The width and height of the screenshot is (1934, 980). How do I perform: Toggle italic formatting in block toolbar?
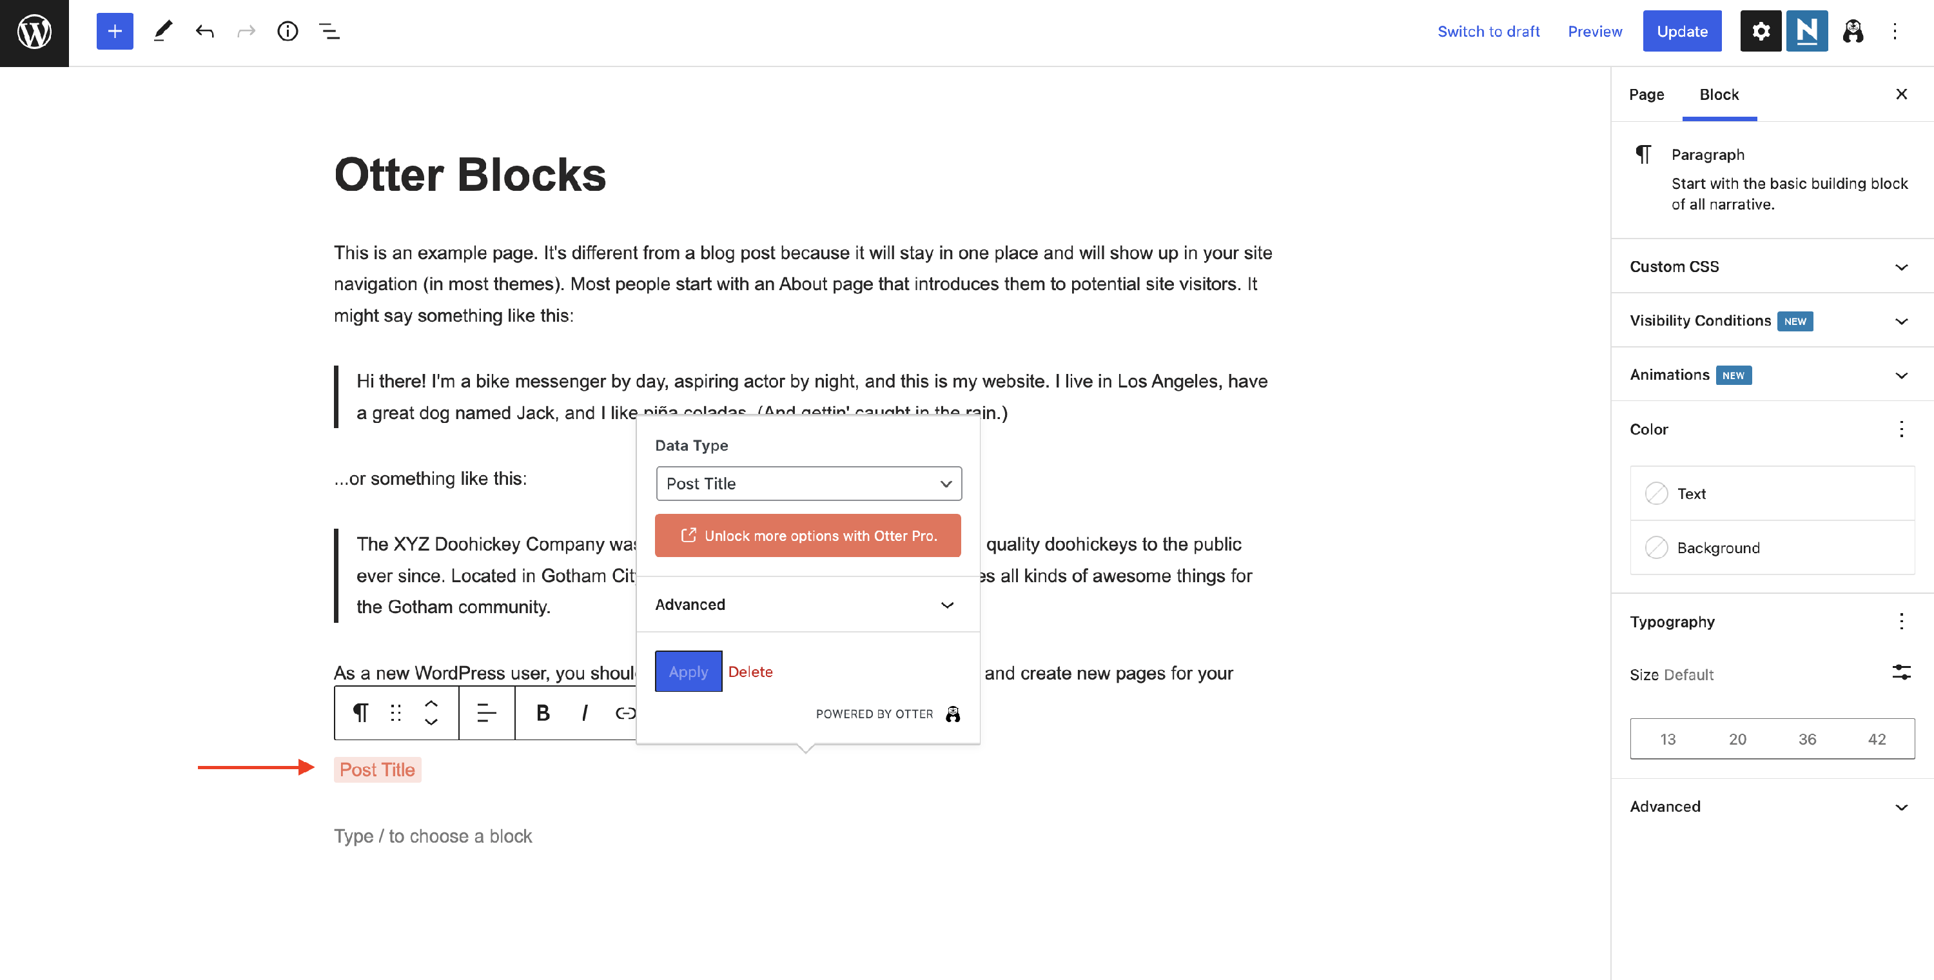(x=584, y=712)
